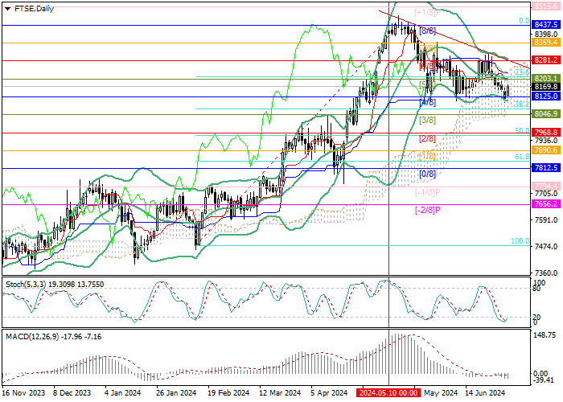
Task: Click the 7705.0 price scale value
Action: click(546, 195)
